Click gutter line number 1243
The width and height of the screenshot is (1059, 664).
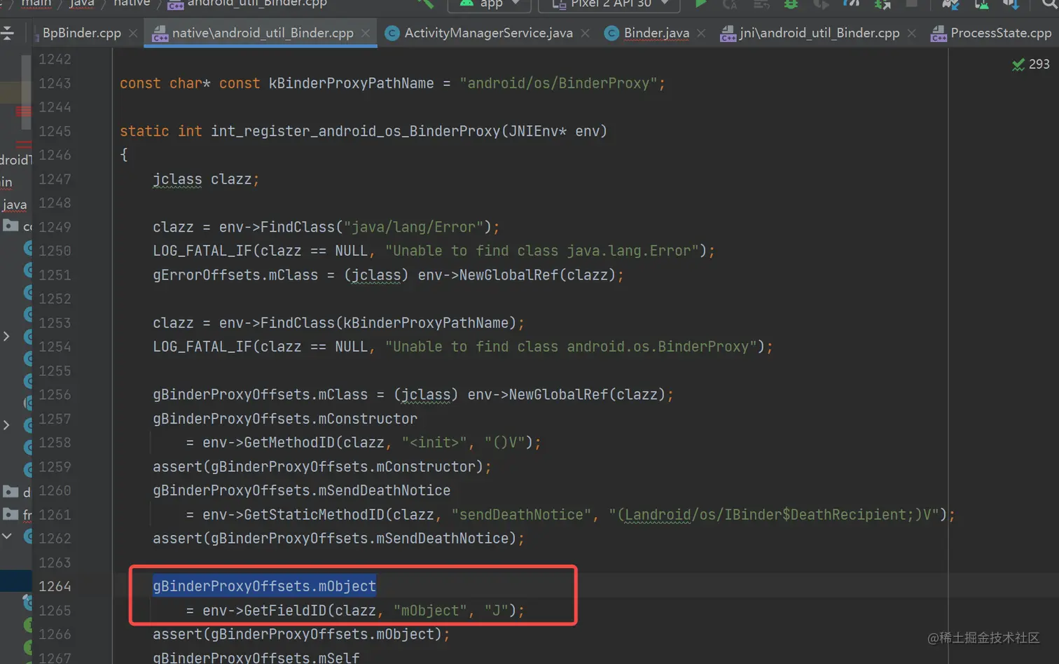[x=55, y=83]
